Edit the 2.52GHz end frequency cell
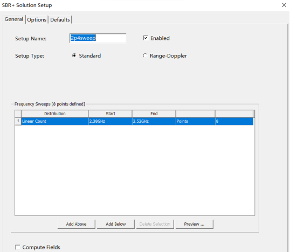Viewport: 290px width, 252px height. pyautogui.click(x=154, y=121)
